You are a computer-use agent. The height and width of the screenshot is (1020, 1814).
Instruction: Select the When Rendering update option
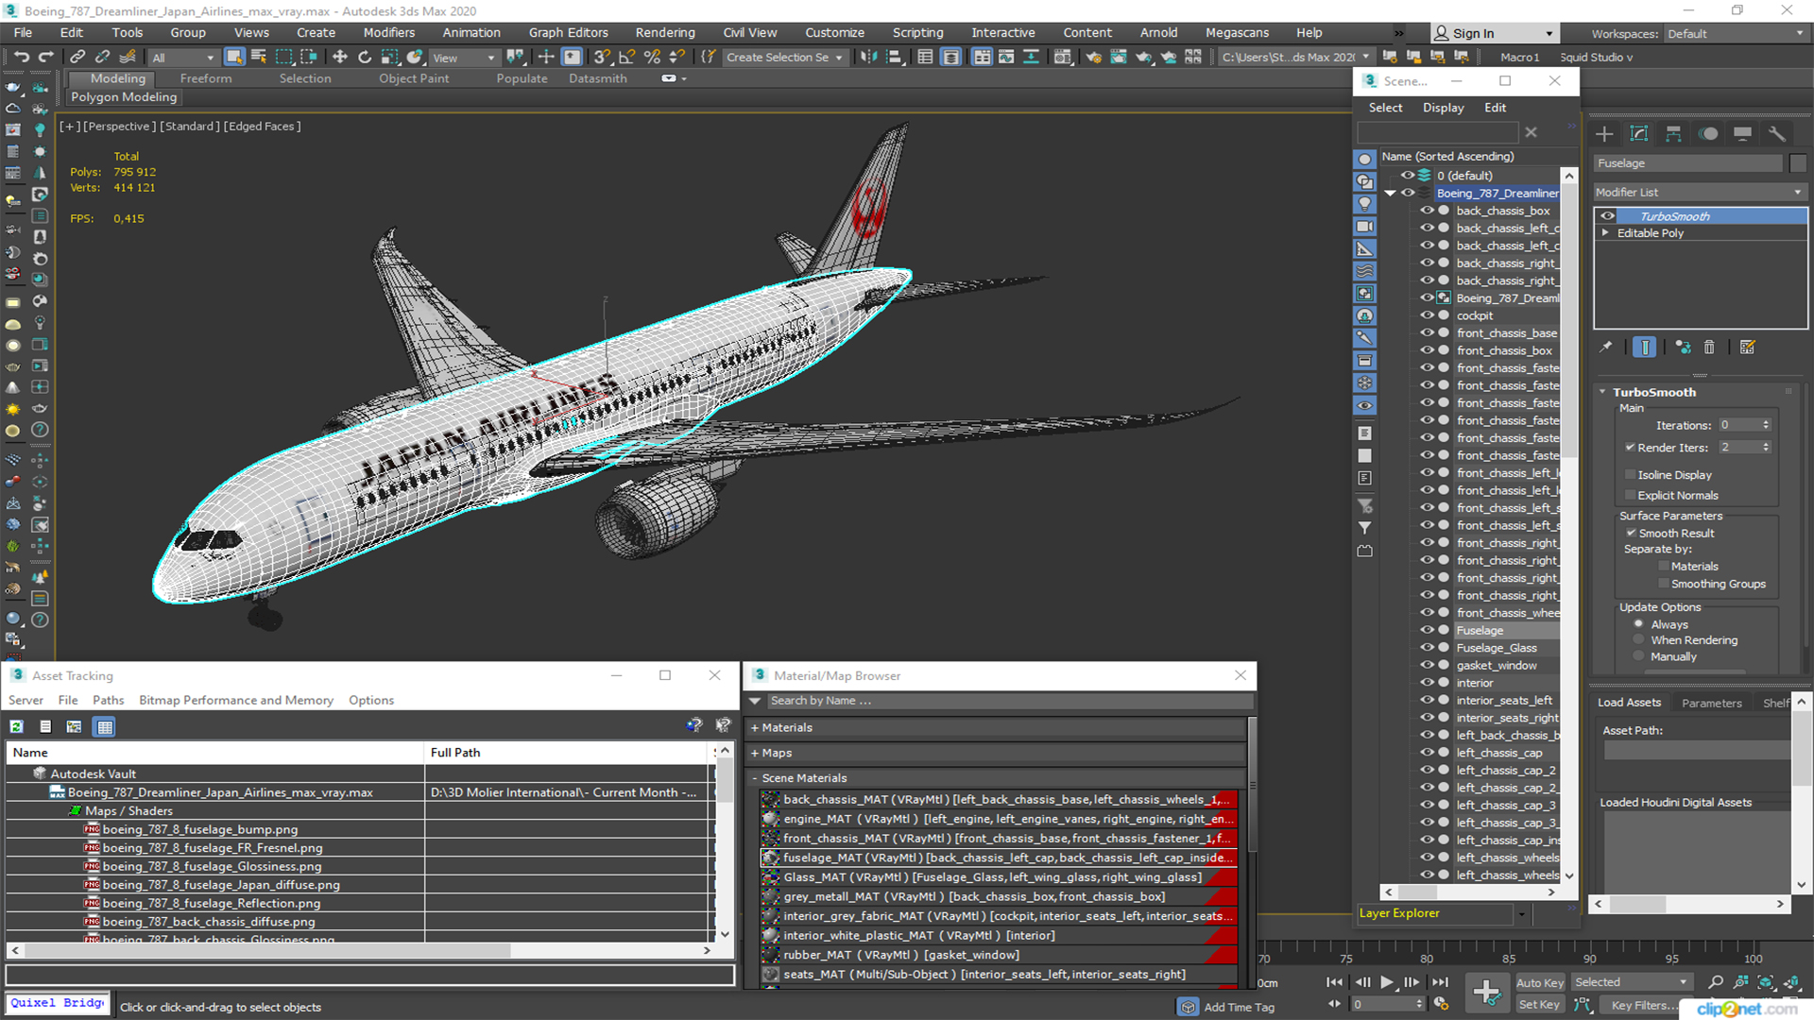click(1639, 640)
